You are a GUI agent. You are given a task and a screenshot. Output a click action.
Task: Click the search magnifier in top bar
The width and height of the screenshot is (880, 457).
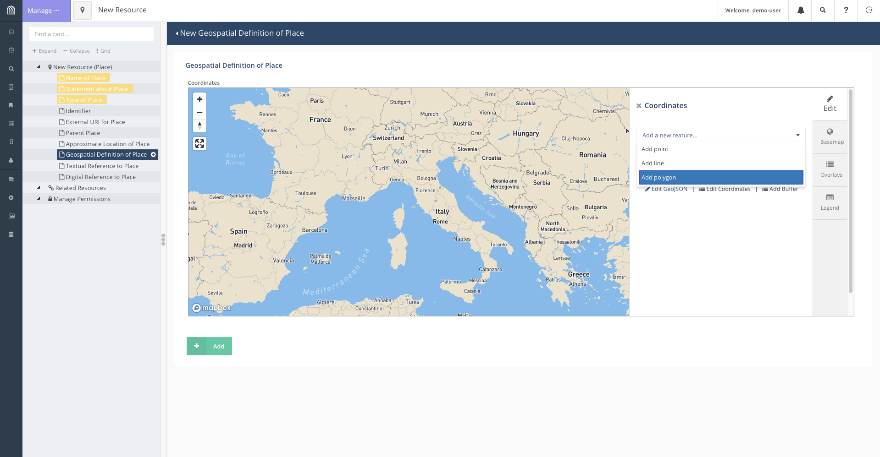(x=823, y=11)
